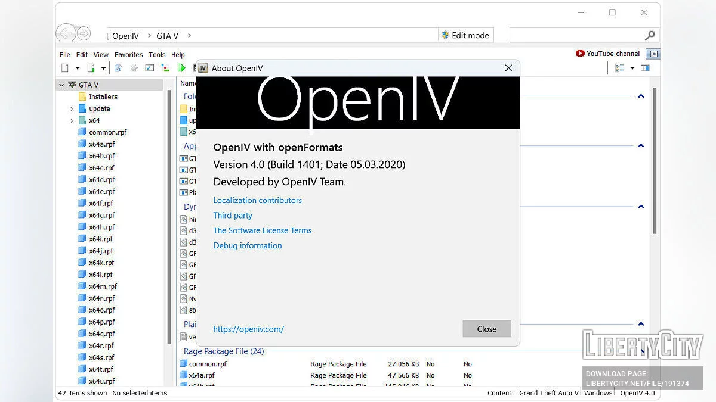Collapse the third file group chevron
The width and height of the screenshot is (716, 402).
(x=641, y=206)
